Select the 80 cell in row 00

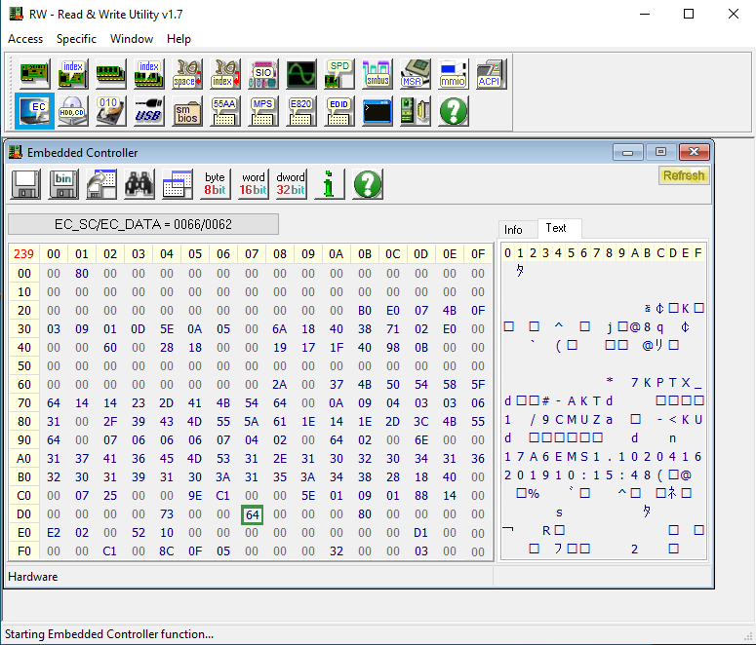(82, 274)
